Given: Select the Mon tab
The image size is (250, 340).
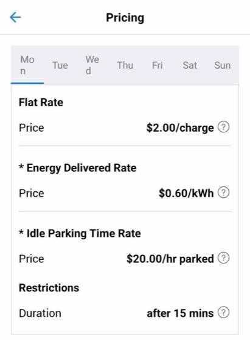Looking at the screenshot, I should pos(27,65).
